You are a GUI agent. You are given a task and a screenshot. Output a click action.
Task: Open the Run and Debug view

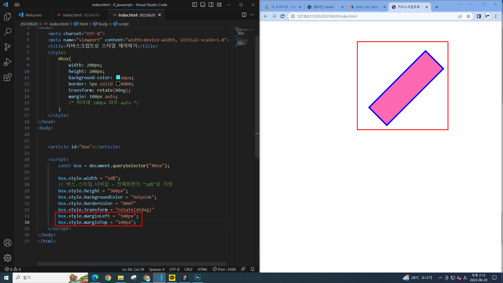(x=8, y=62)
